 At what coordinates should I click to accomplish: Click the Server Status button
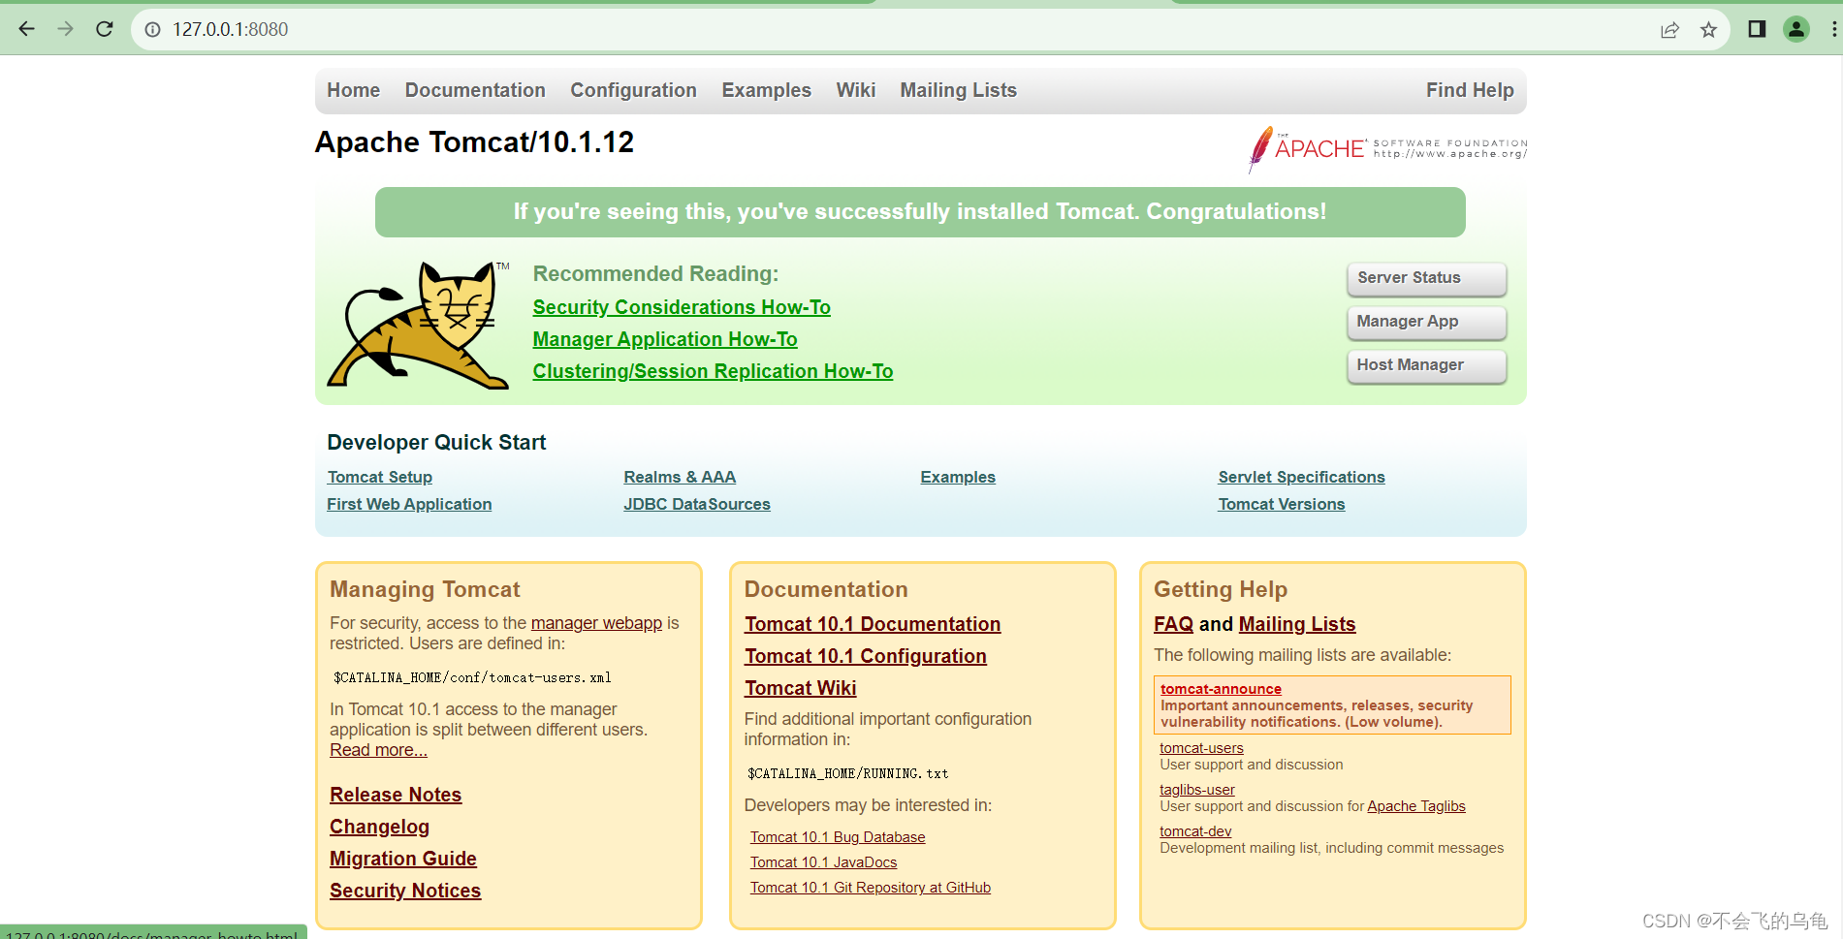(1427, 278)
